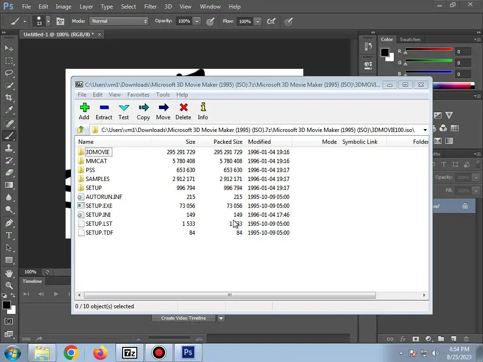The height and width of the screenshot is (362, 483).
Task: Select the 3DMOVIE folder row
Action: [x=251, y=152]
